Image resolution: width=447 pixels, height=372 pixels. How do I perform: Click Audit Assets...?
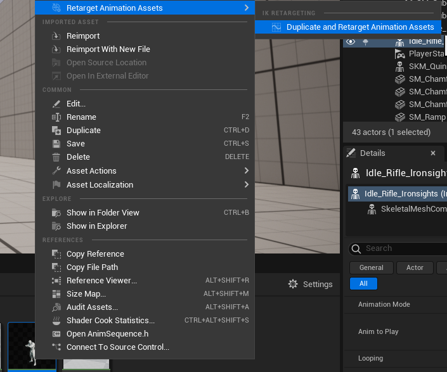[145, 307]
